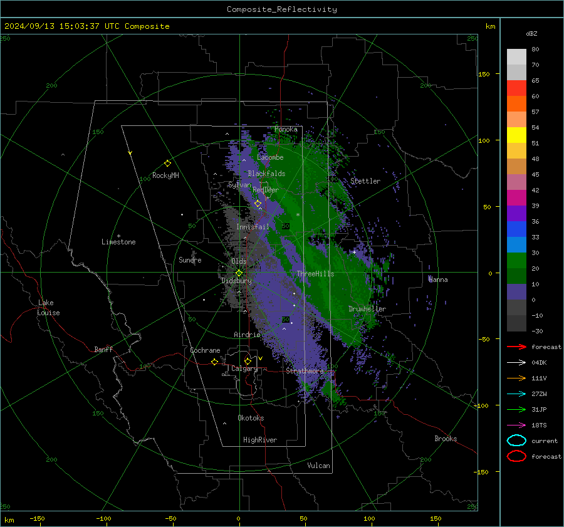Click the ThreeHills label

pos(315,274)
